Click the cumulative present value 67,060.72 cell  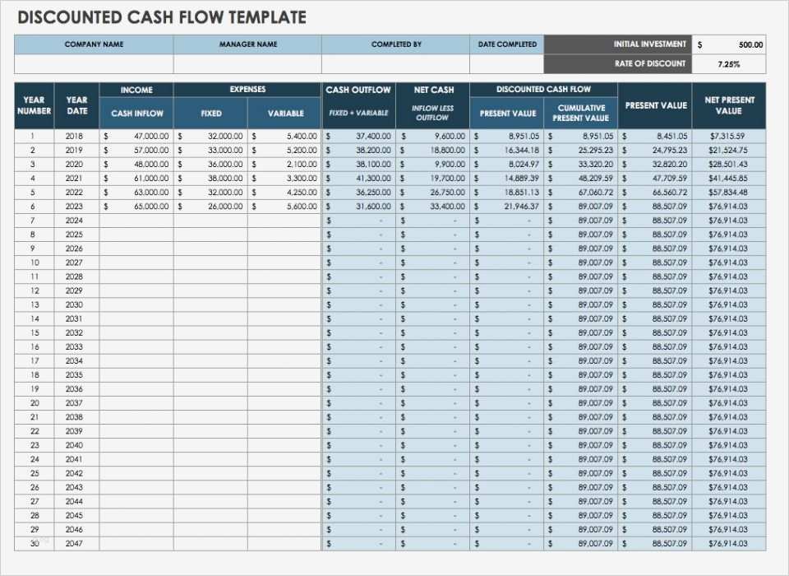581,192
